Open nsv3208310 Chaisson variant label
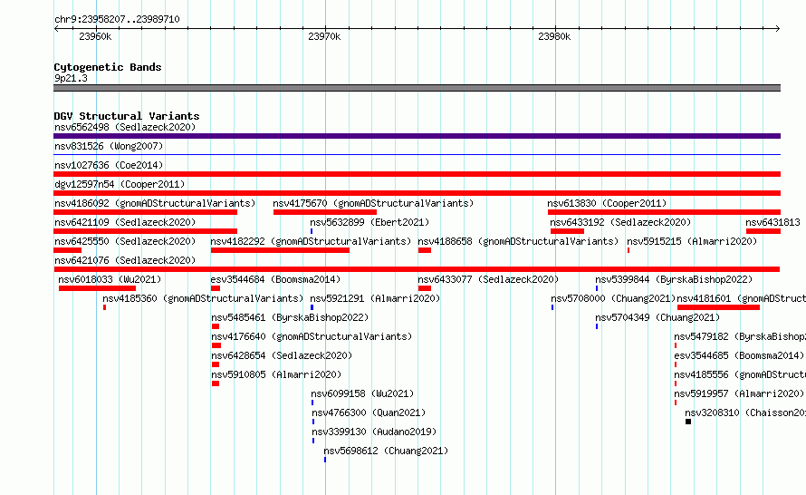Viewport: 806px width, 495px height. (745, 412)
